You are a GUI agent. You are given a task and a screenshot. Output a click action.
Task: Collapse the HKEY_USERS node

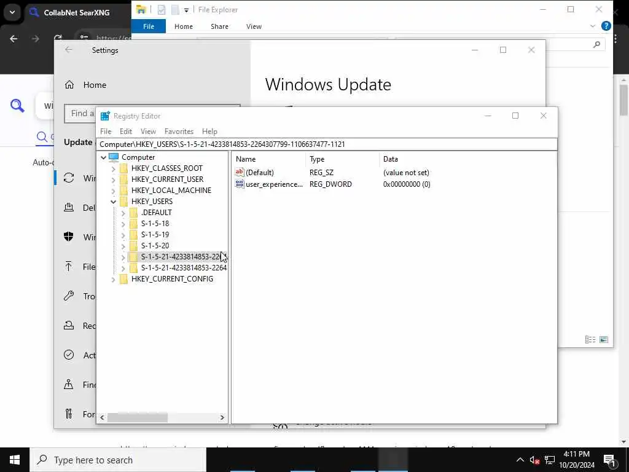113,202
